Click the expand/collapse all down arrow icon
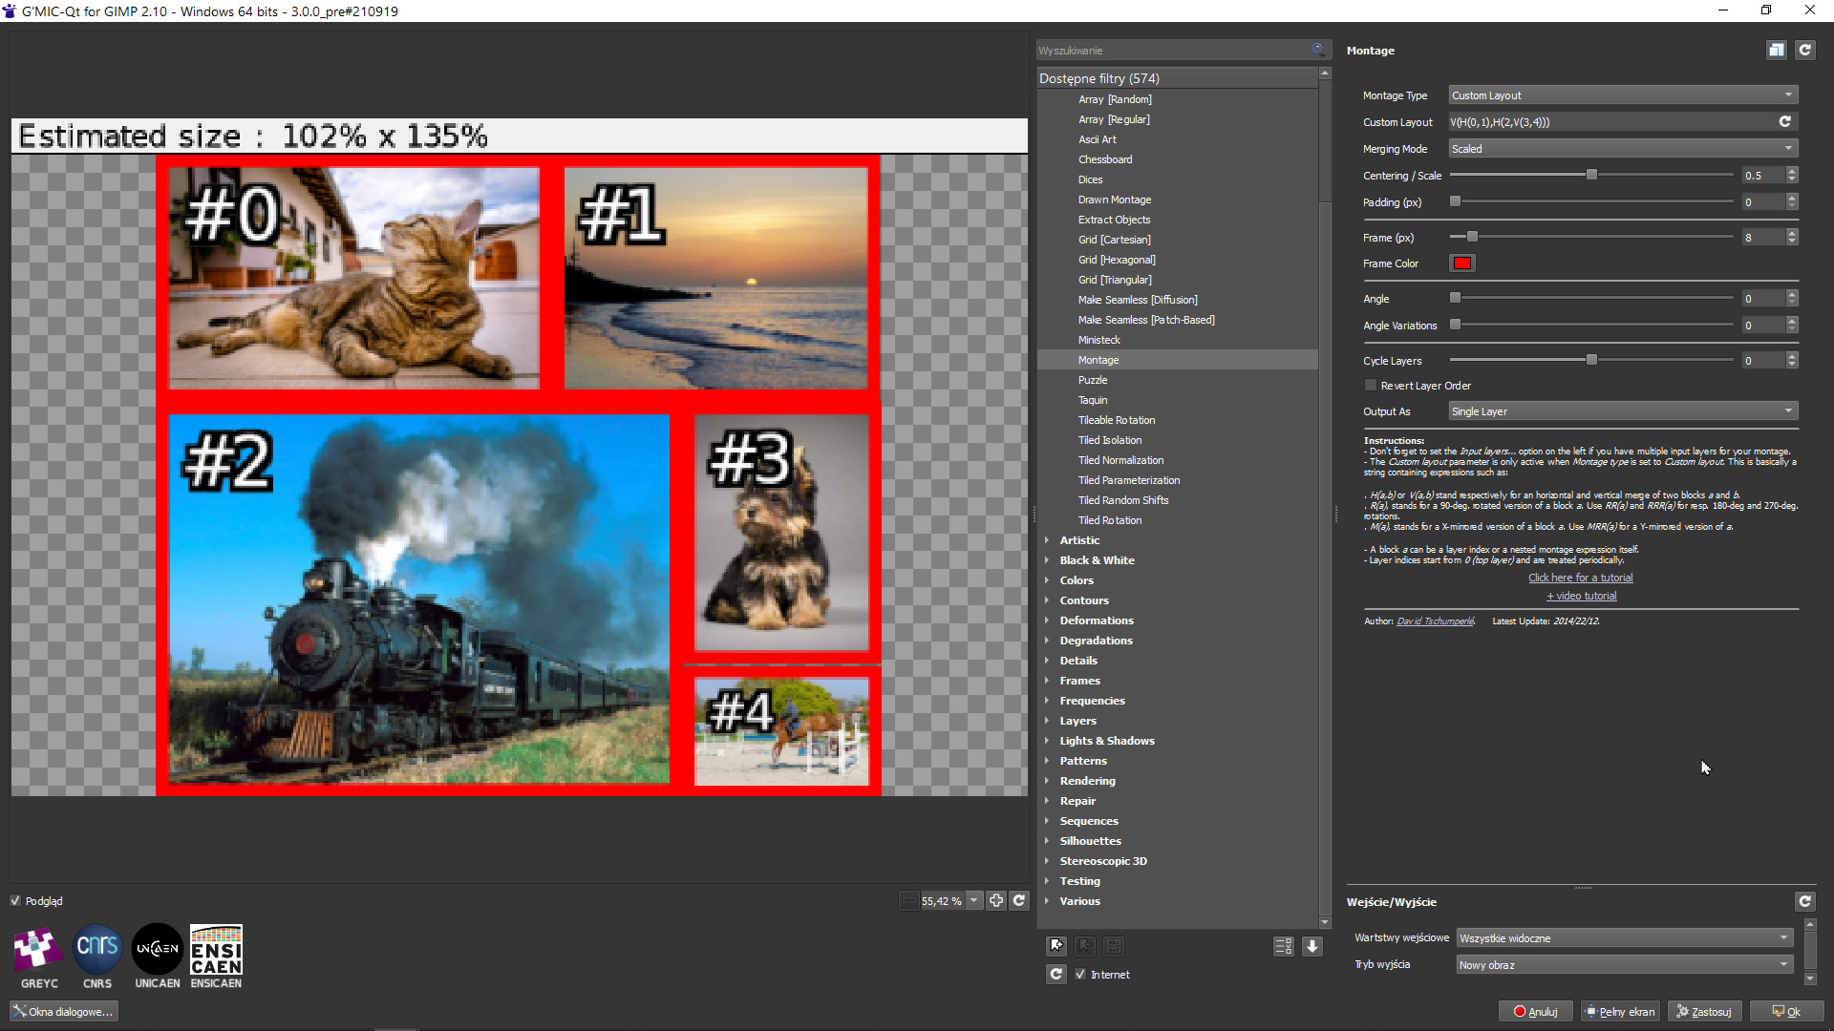The width and height of the screenshot is (1834, 1031). point(1312,946)
